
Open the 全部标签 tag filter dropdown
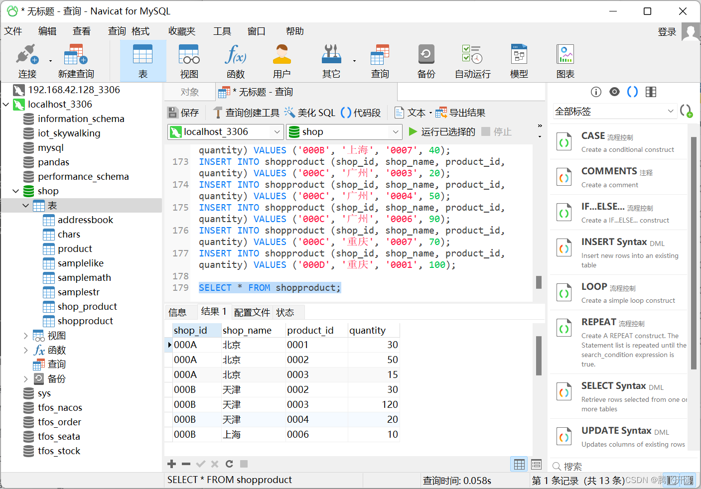click(x=615, y=111)
